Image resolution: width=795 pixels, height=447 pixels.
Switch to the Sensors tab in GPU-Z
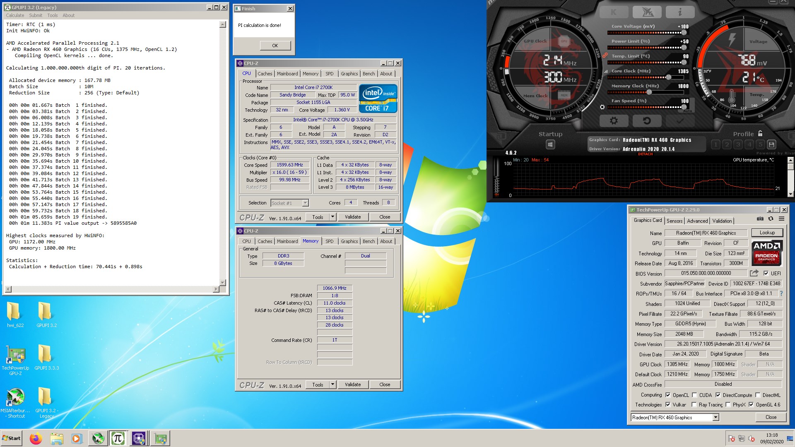pyautogui.click(x=675, y=221)
